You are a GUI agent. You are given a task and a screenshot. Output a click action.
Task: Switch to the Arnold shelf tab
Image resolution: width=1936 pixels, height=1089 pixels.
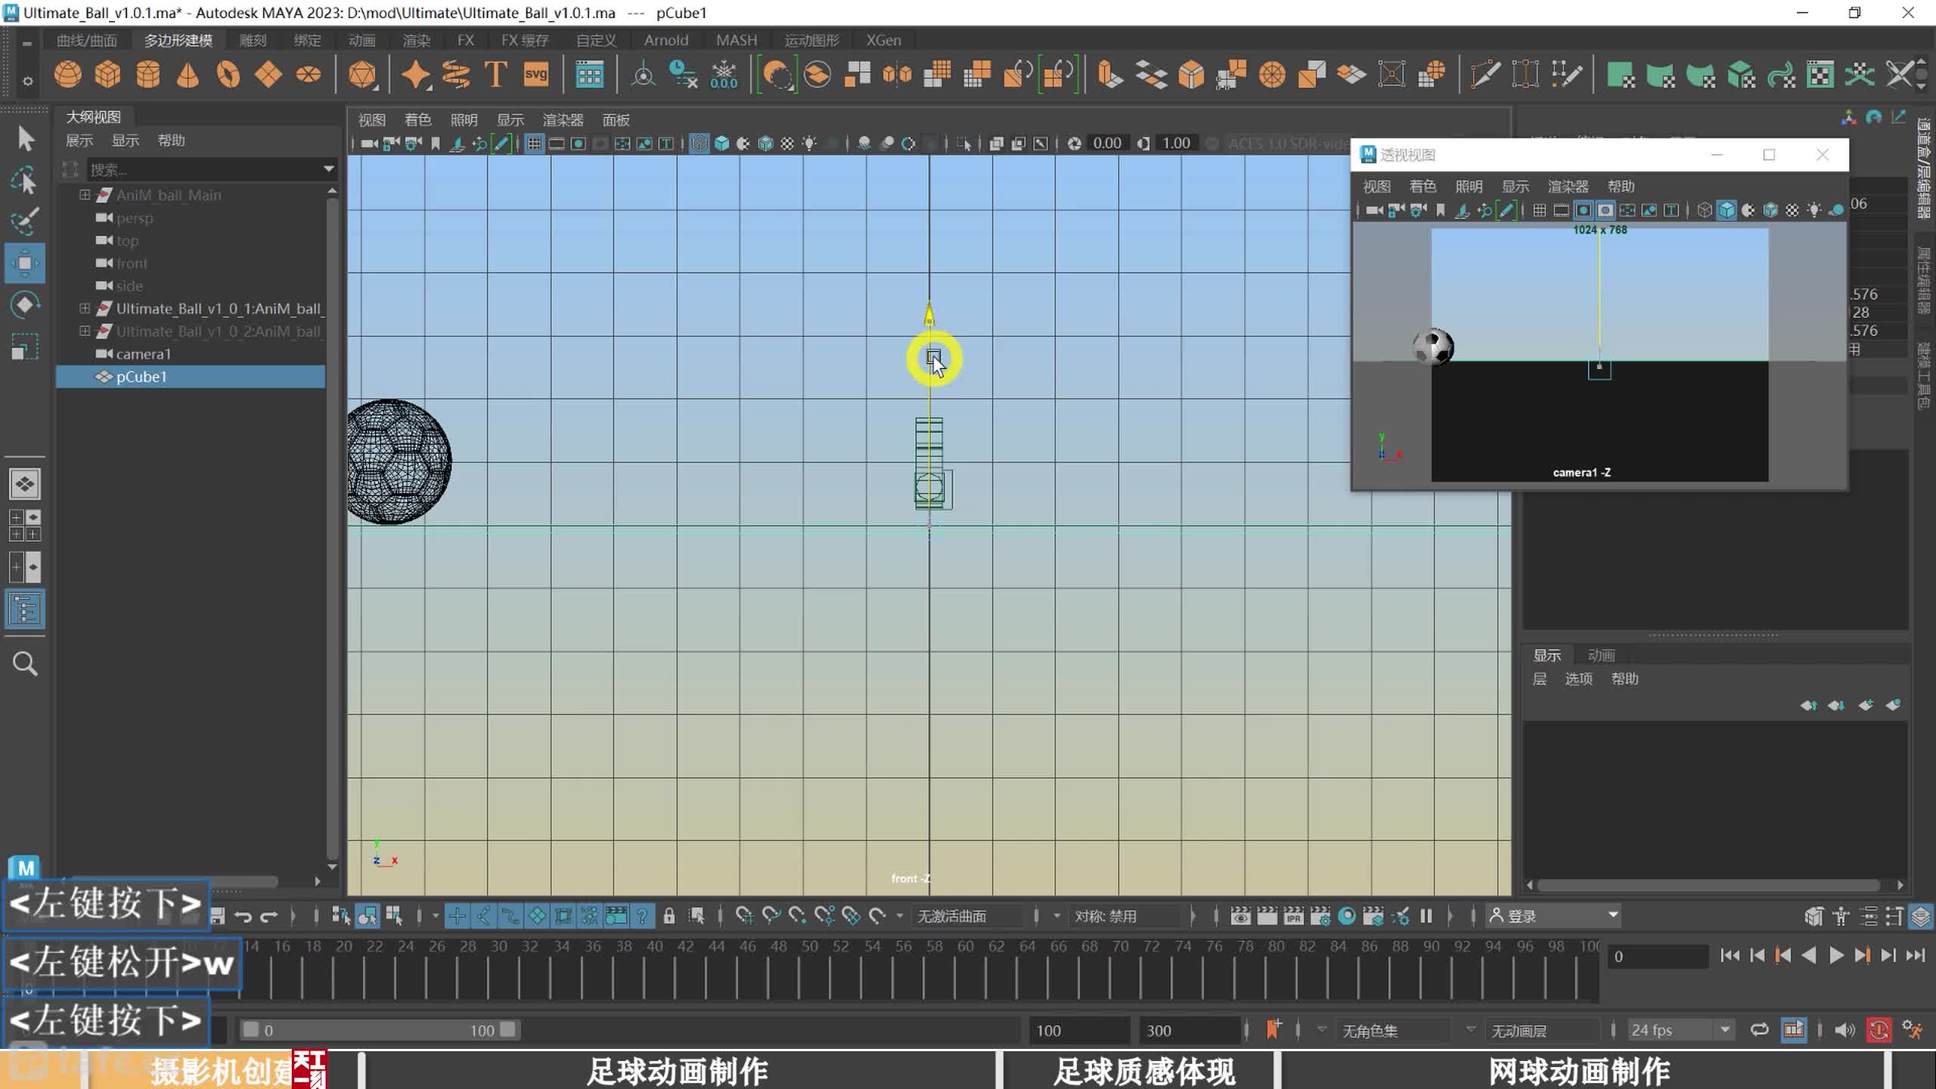(x=665, y=40)
